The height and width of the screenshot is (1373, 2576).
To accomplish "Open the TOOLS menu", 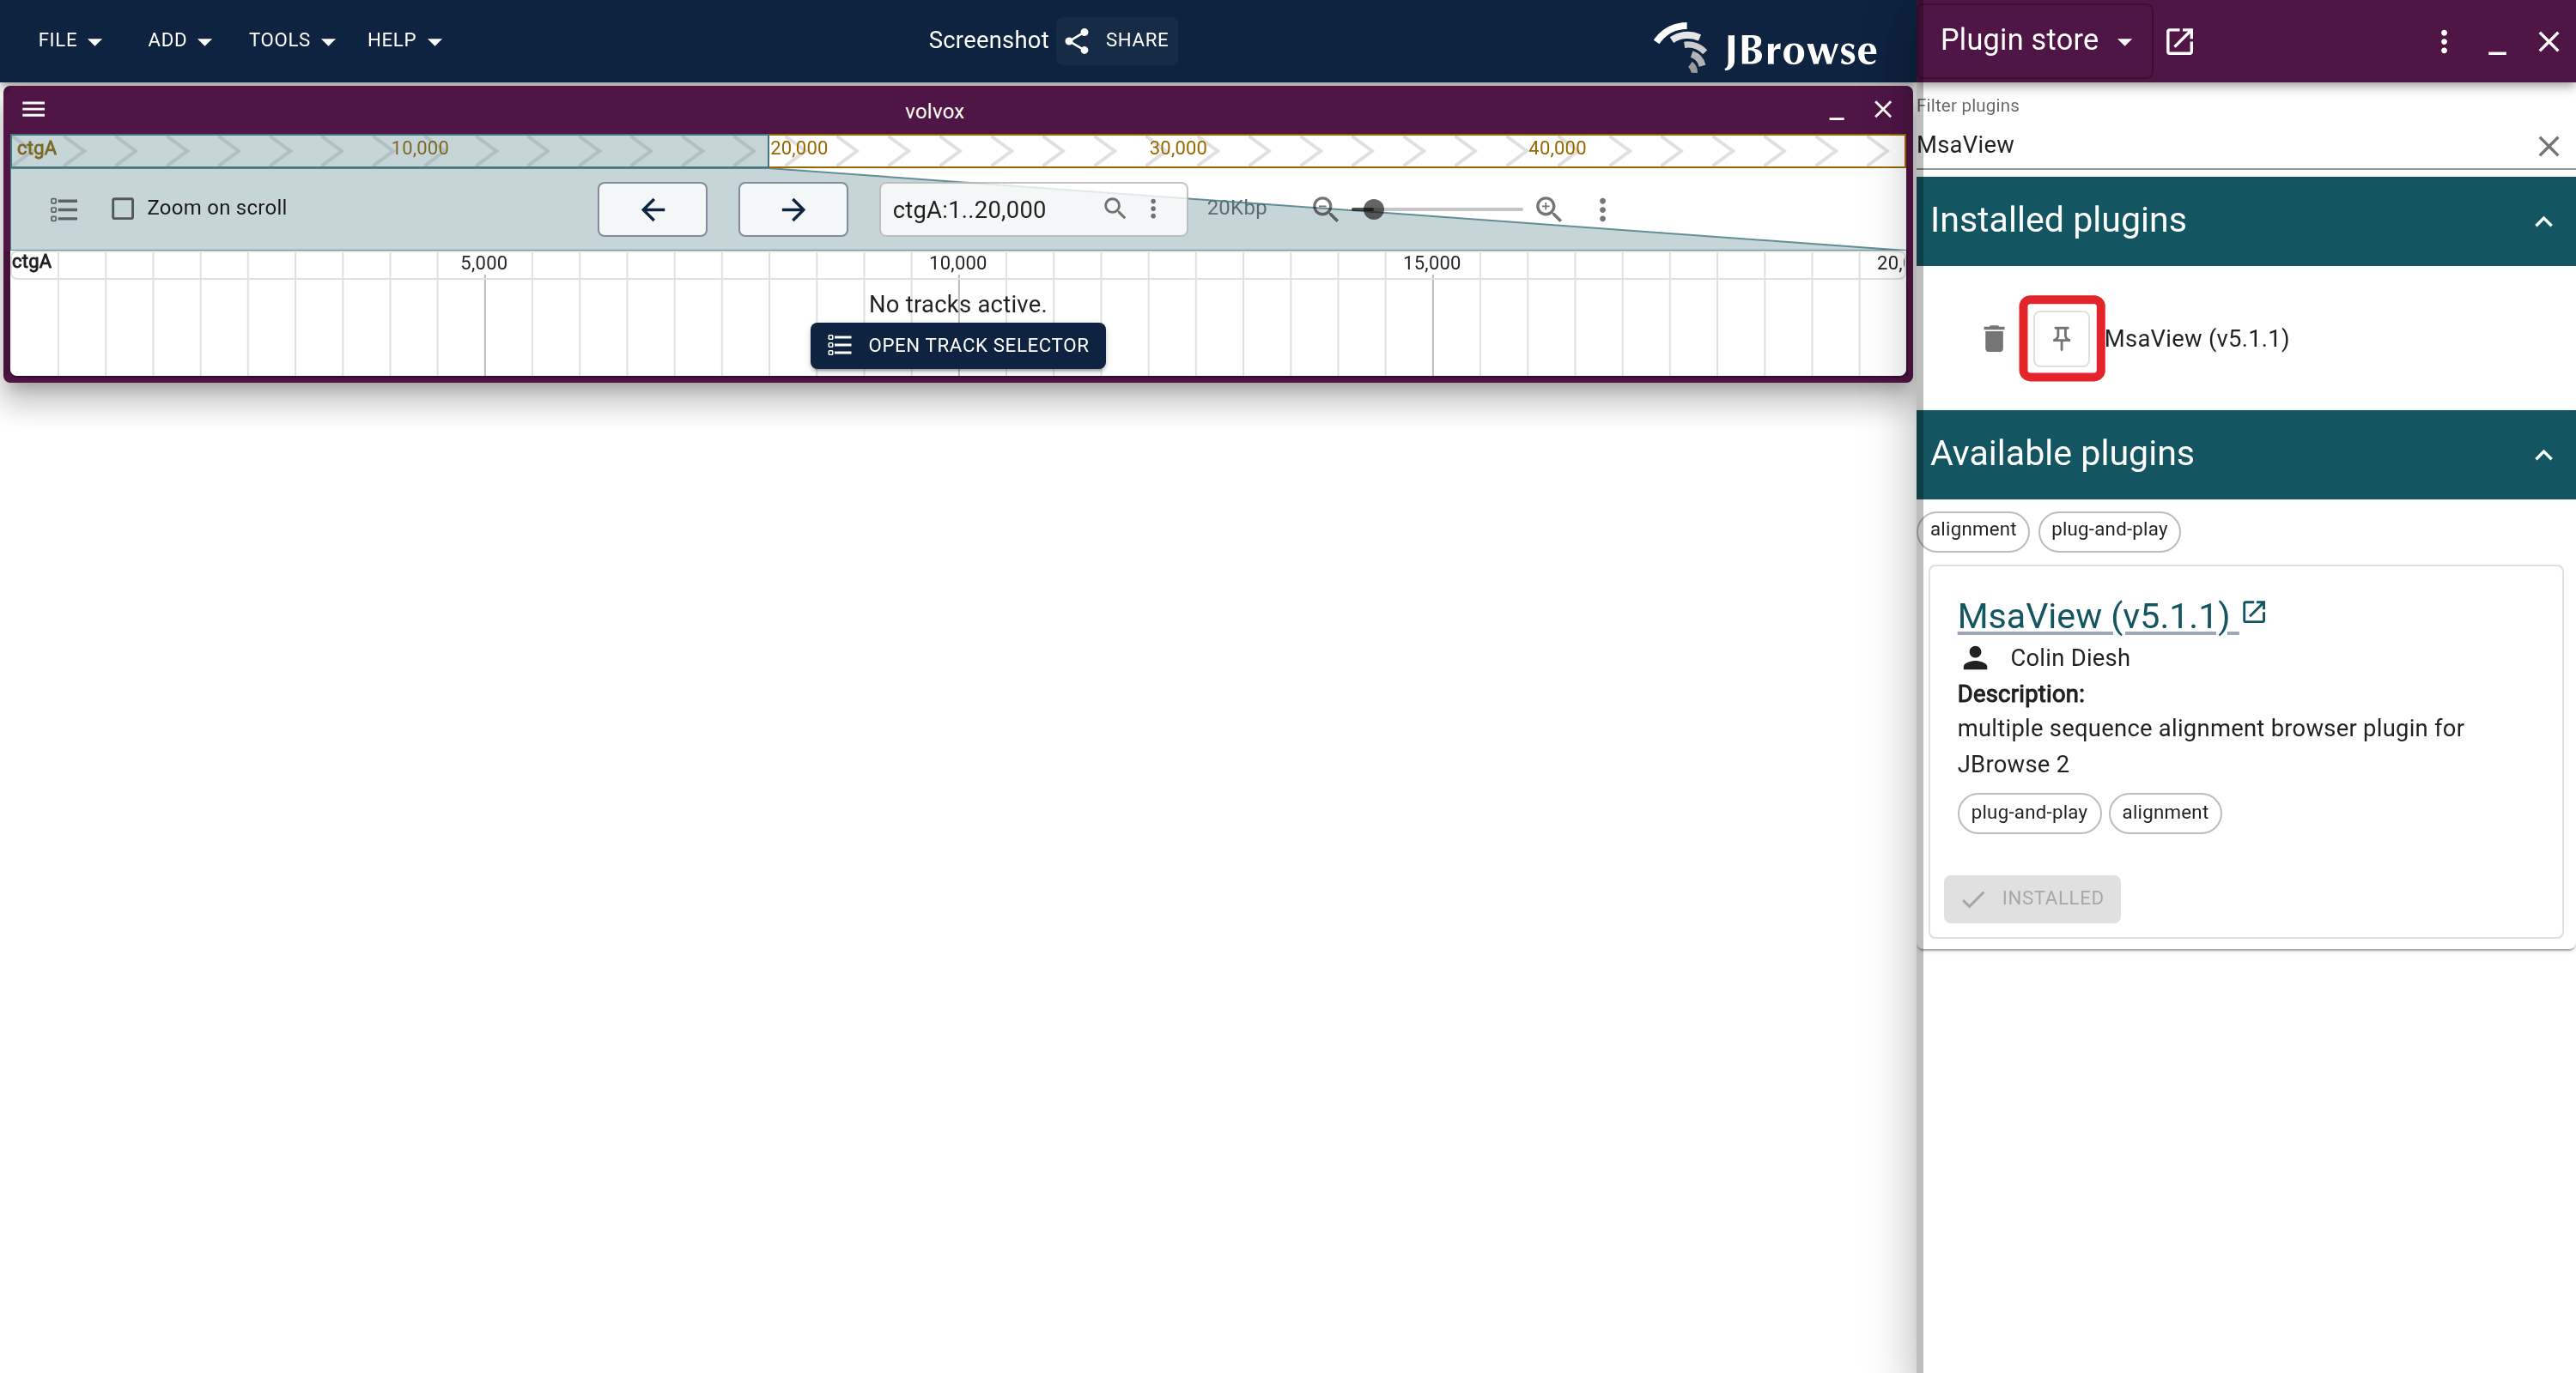I will [x=291, y=41].
